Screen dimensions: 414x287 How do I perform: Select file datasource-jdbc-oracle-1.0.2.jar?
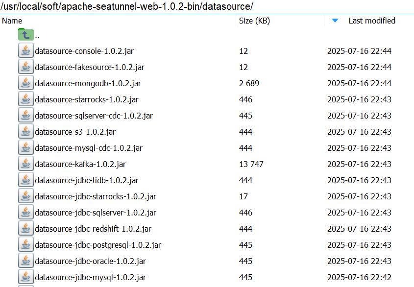(90, 261)
